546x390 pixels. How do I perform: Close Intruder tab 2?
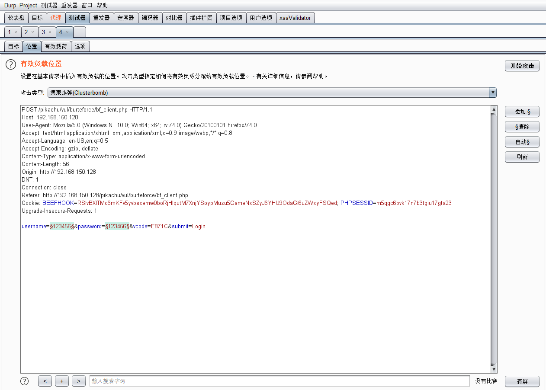pyautogui.click(x=32, y=32)
